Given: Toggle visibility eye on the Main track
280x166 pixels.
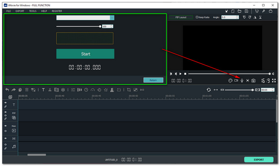Looking at the screenshot, I should coord(5,125).
